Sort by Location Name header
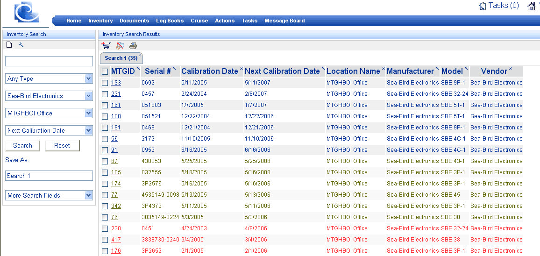540x256 pixels. point(353,71)
